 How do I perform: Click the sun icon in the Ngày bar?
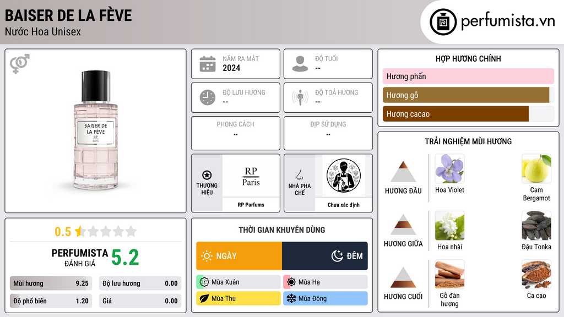pos(207,256)
